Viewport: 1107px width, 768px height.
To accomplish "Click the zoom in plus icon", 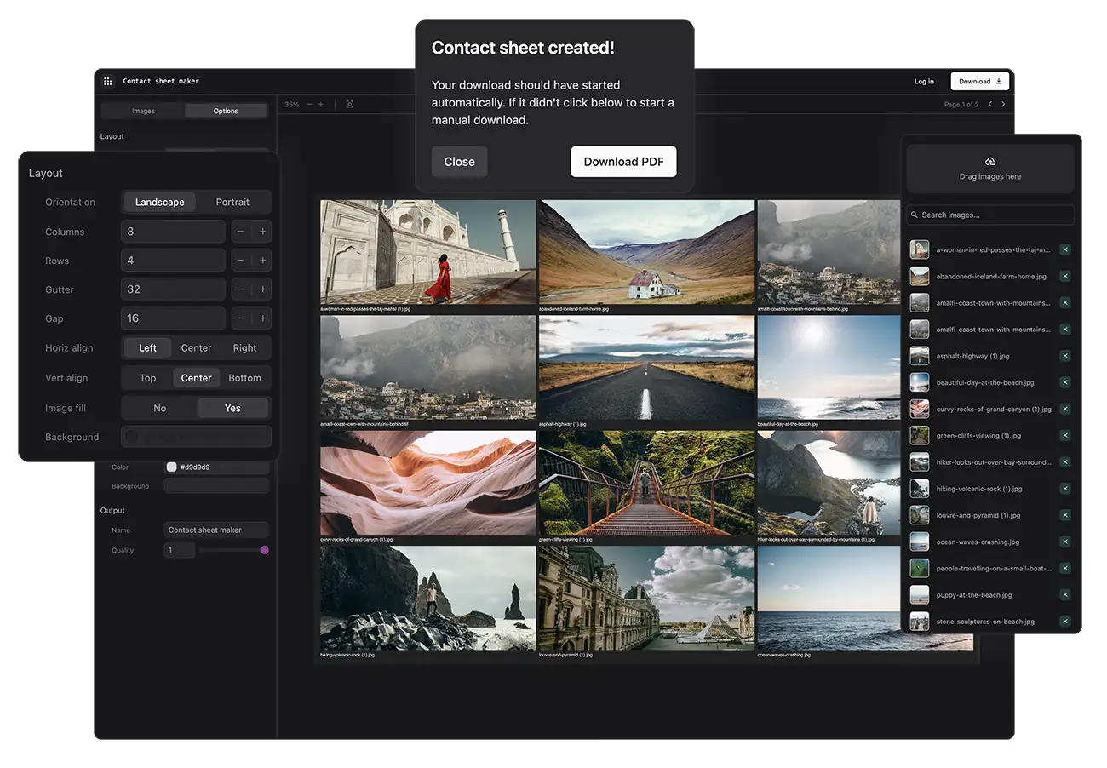I will click(x=321, y=105).
